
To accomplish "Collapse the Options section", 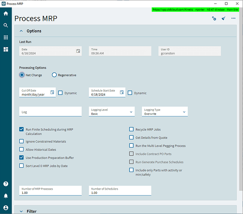I will (x=21, y=31).
